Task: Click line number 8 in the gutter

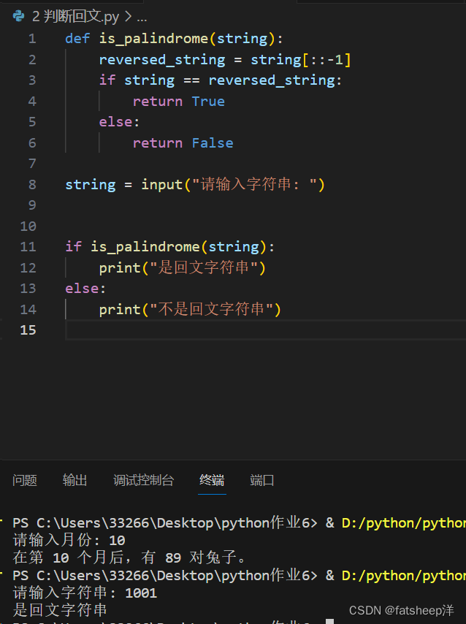Action: coord(32,184)
